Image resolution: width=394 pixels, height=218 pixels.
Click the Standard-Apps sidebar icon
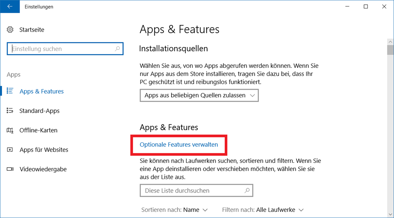10,111
